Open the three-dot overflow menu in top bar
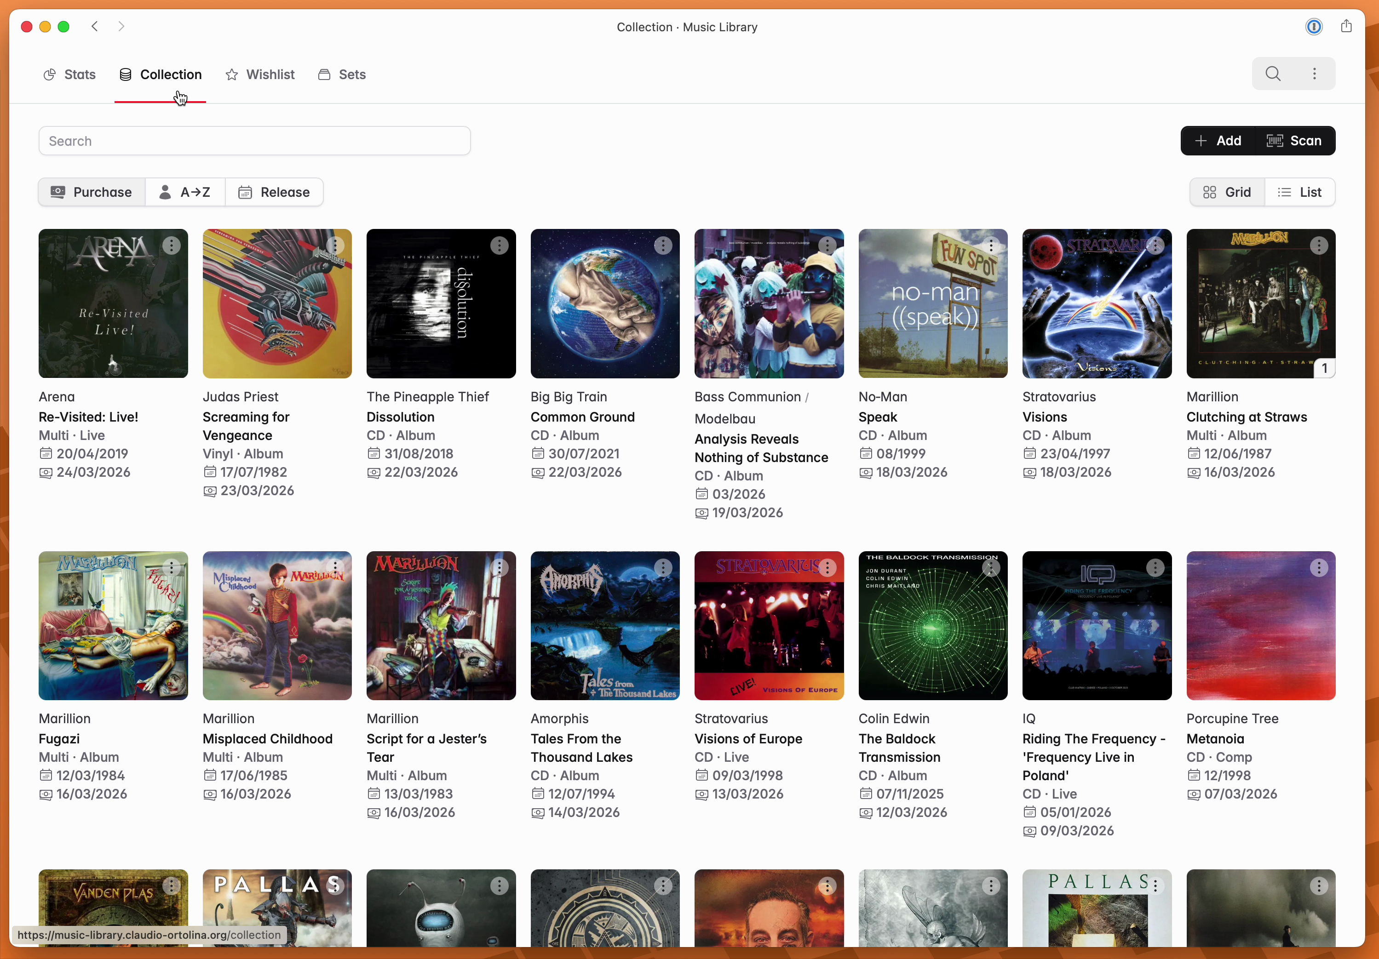 (1315, 74)
